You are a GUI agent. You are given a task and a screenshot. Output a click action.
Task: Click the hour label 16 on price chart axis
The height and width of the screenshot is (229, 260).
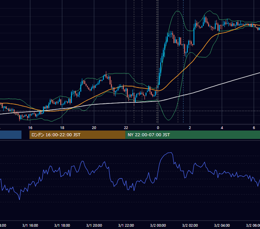(30, 127)
